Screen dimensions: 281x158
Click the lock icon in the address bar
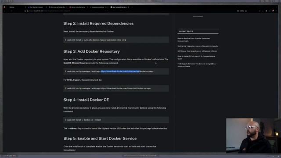(x=28, y=11)
